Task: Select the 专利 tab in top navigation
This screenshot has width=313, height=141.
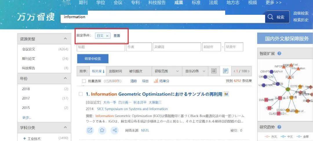Action: click(135, 3)
